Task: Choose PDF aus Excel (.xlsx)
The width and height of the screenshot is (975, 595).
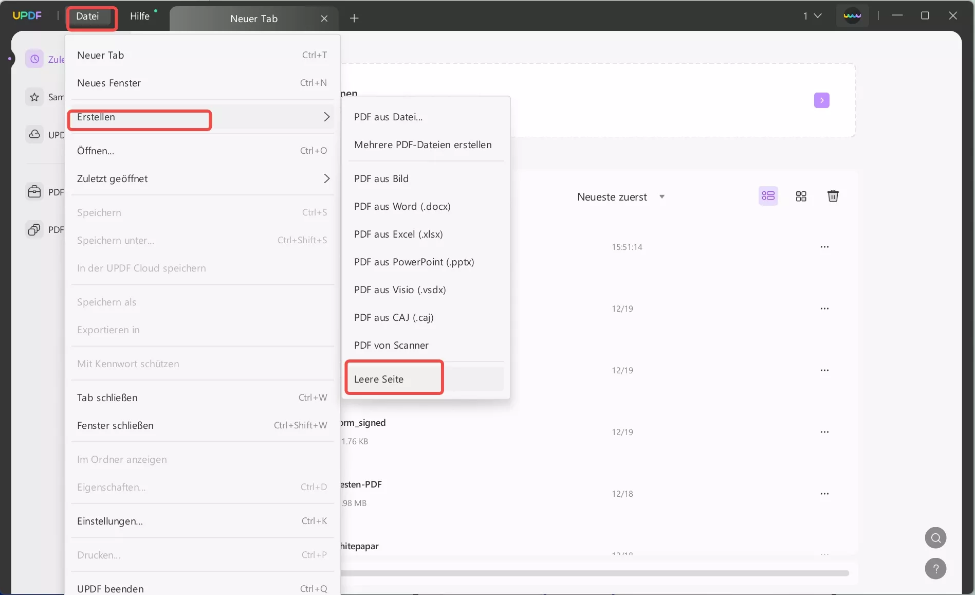Action: 426,234
